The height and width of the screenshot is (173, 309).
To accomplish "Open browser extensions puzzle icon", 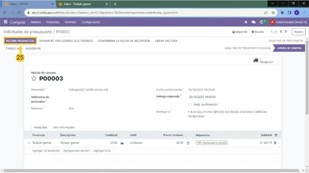I will [x=282, y=12].
